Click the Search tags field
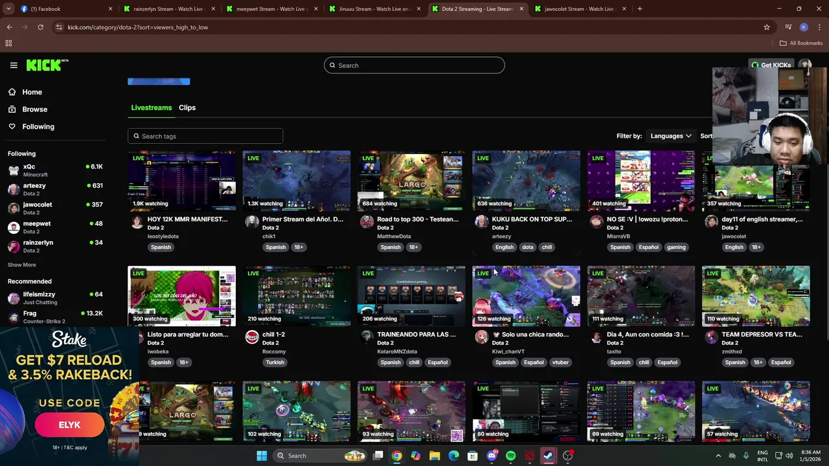Viewport: 829px width, 466px height. [x=205, y=136]
